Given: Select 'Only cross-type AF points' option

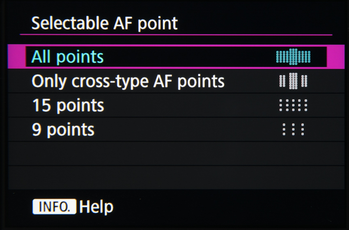Looking at the screenshot, I should click(x=128, y=81).
